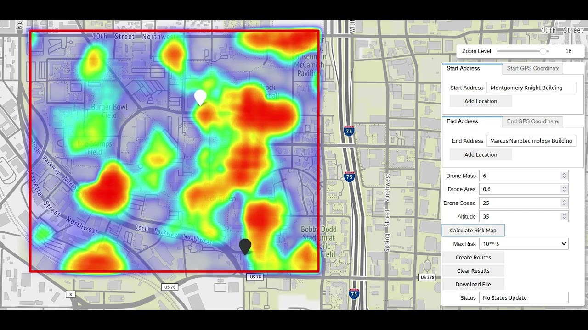The width and height of the screenshot is (588, 330).
Task: Click the Altitude stepper arrows
Action: pyautogui.click(x=564, y=216)
